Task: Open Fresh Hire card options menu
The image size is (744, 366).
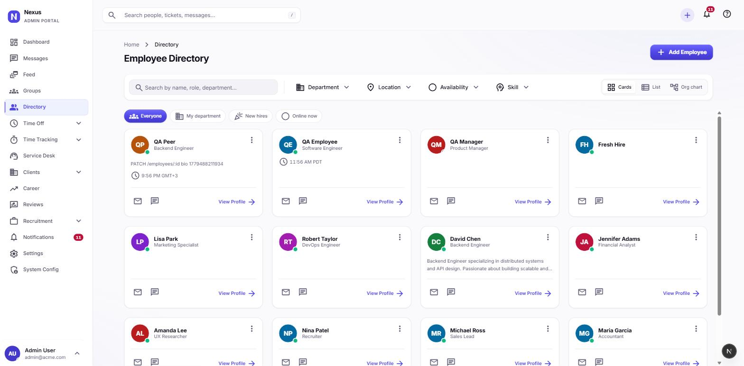Action: [696, 140]
